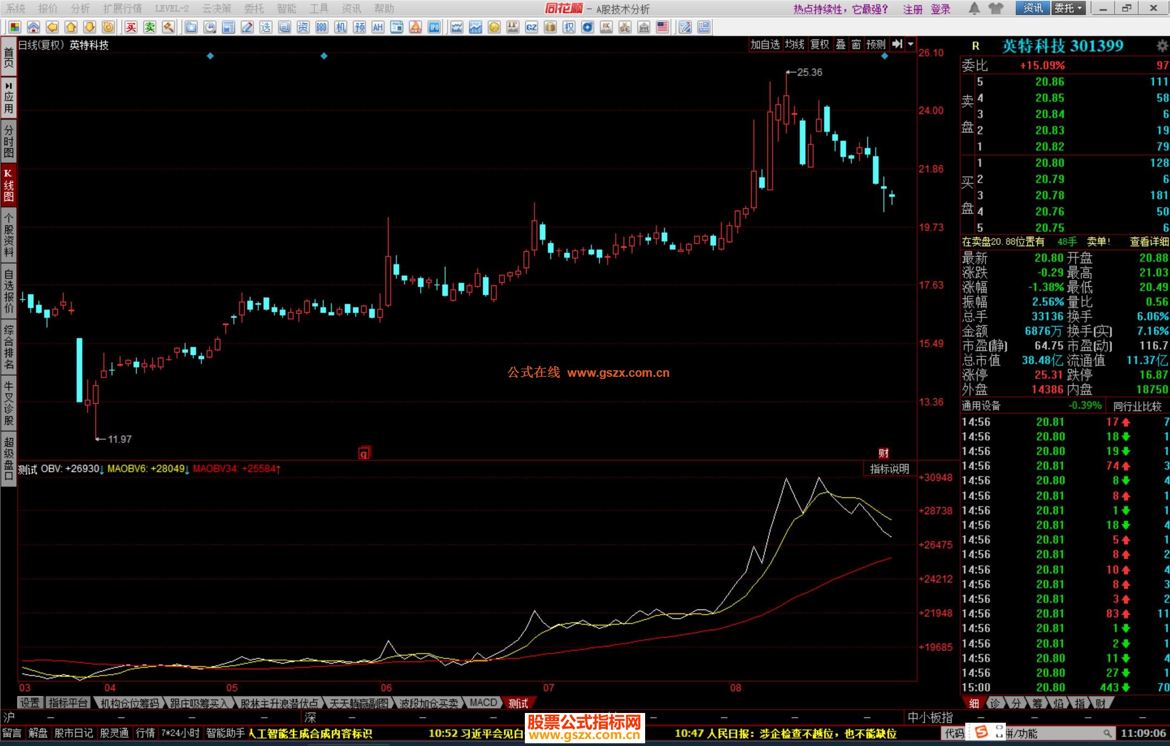Click the AH shares toolbar icon
1170x746 pixels.
[378, 27]
